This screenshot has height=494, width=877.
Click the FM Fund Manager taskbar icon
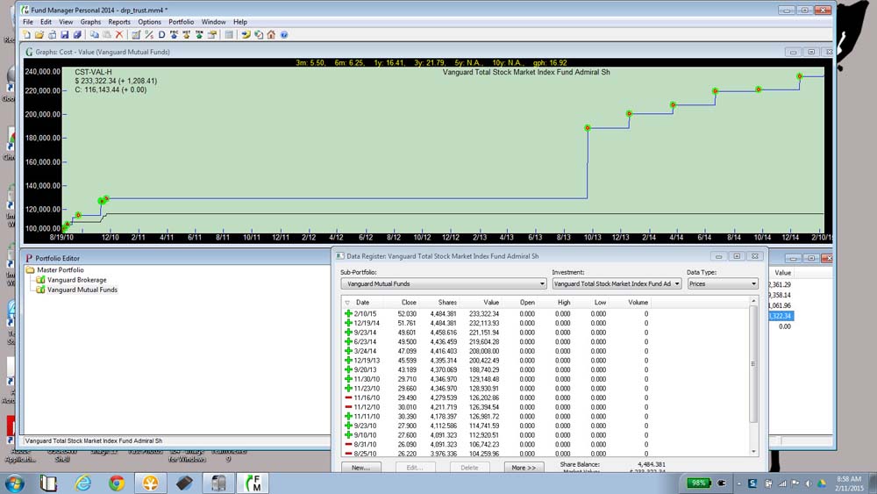[x=253, y=483]
